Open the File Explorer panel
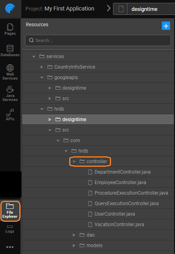 coord(10,211)
